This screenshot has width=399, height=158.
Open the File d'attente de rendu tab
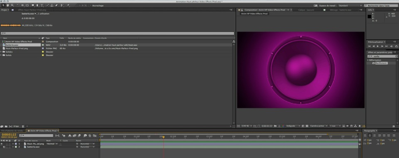(12, 131)
